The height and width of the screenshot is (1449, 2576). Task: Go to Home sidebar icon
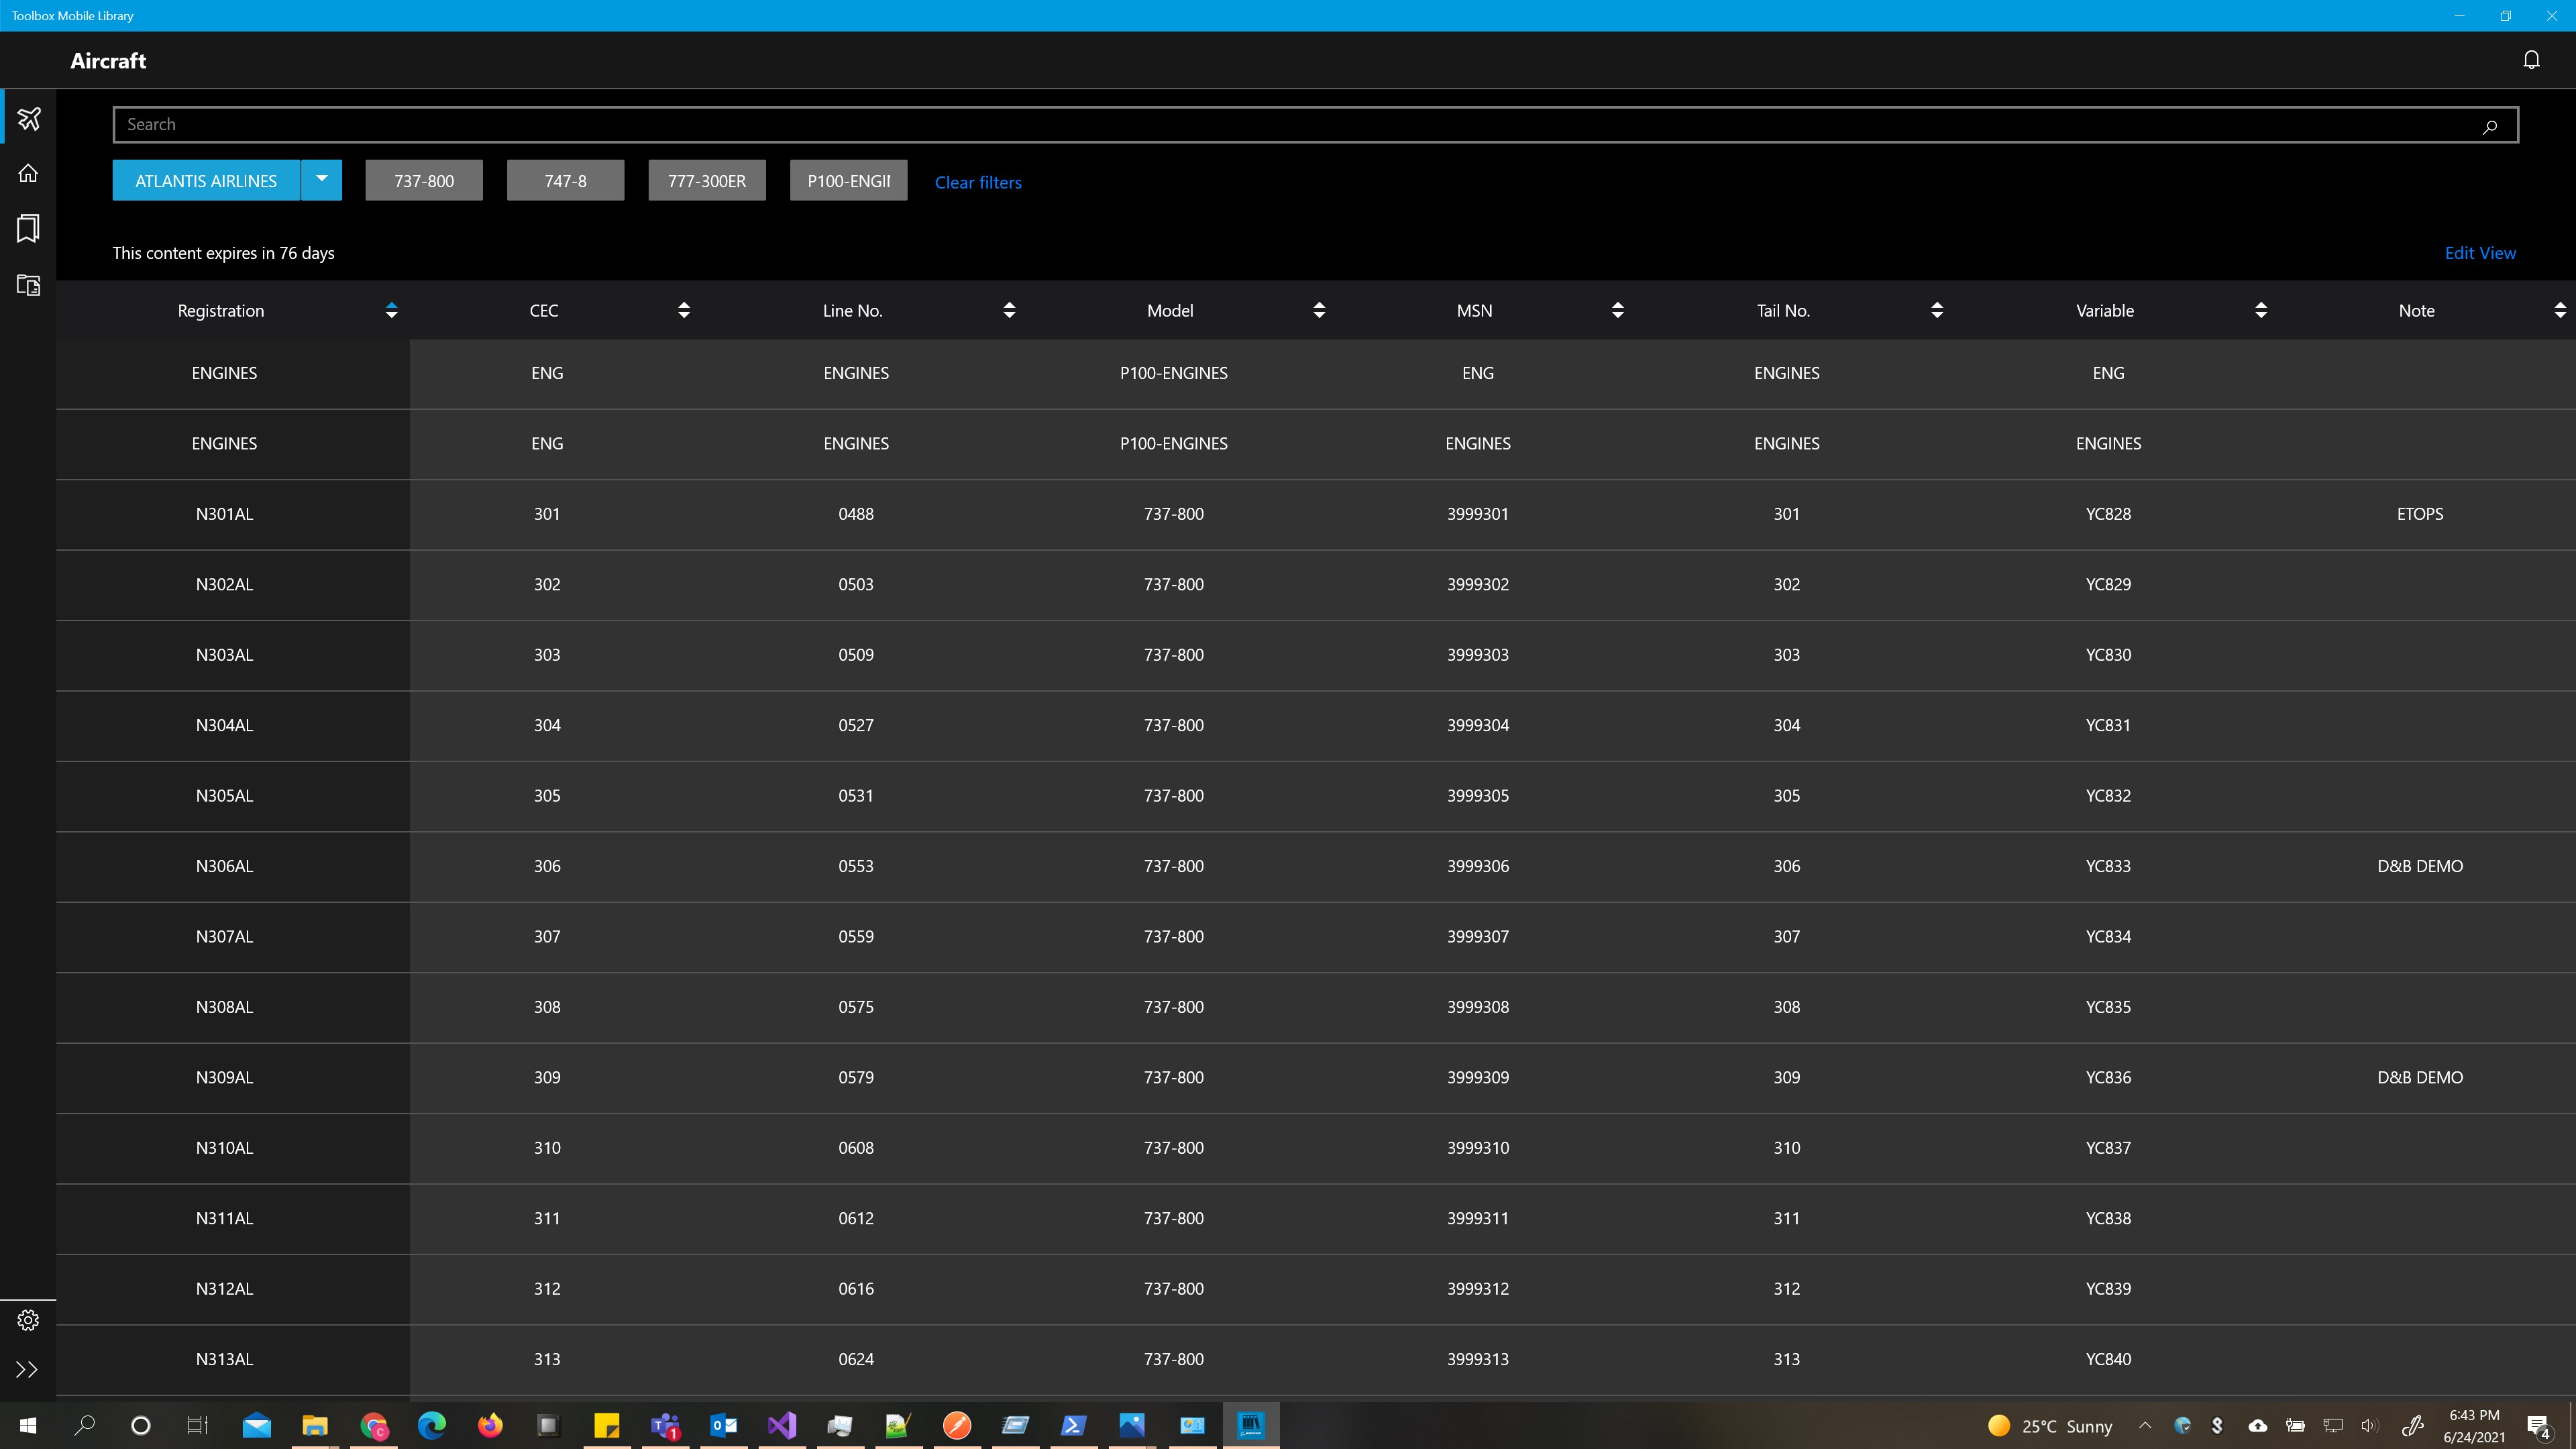click(28, 173)
